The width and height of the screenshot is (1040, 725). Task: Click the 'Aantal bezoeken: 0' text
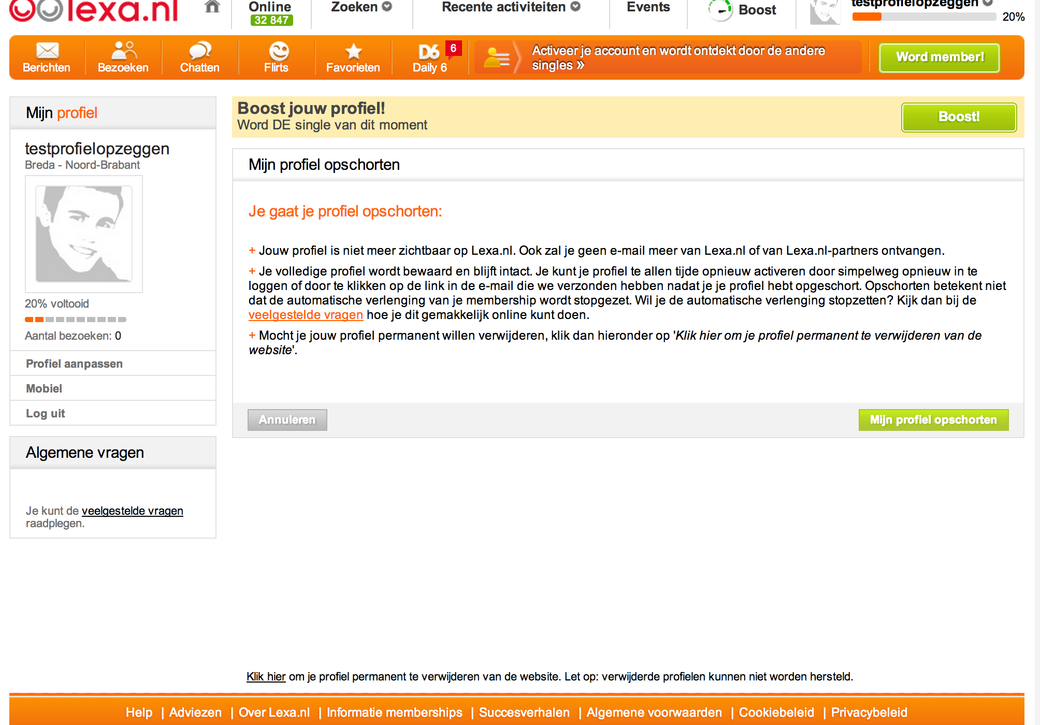pos(73,336)
